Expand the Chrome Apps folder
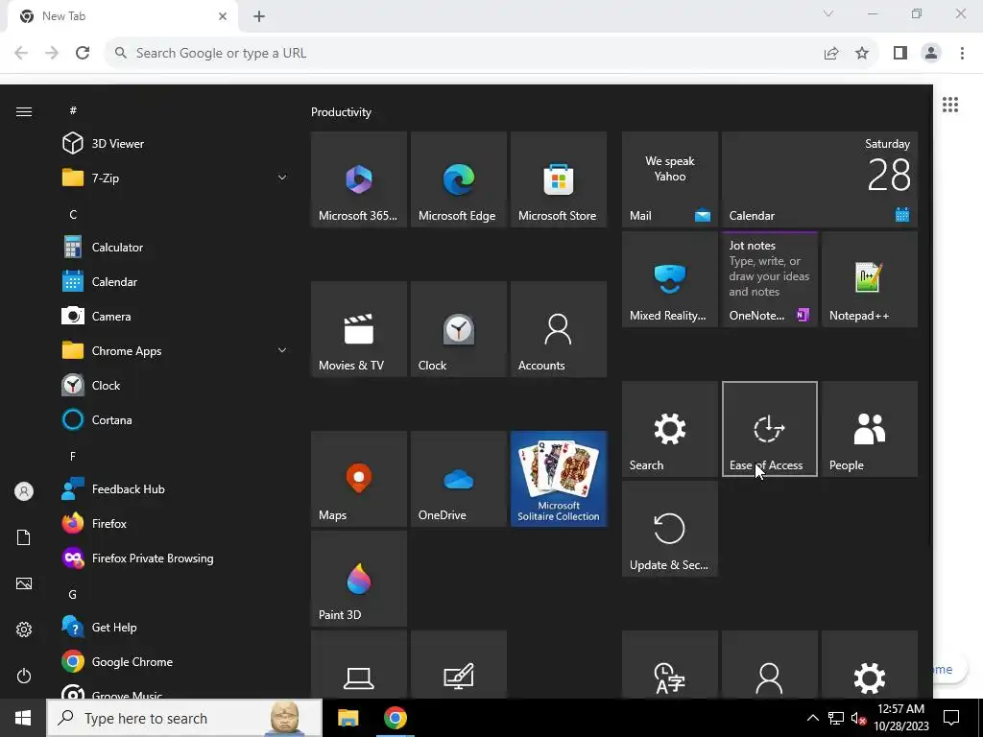 [176, 350]
